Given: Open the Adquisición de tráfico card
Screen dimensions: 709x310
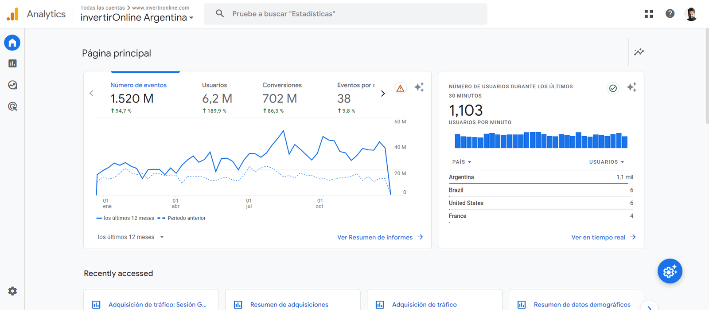Looking at the screenshot, I should (435, 300).
